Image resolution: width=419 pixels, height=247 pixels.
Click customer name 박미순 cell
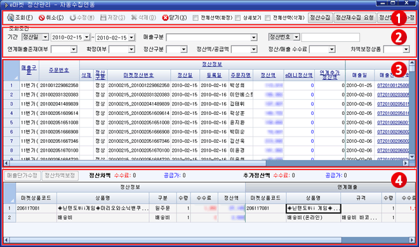[241, 132]
